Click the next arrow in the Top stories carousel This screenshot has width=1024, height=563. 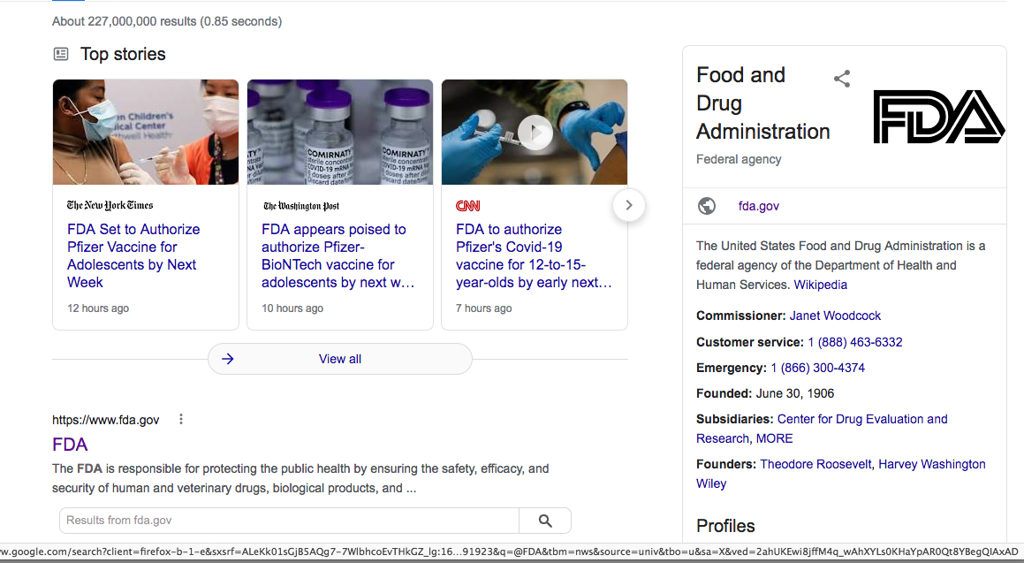click(x=629, y=205)
